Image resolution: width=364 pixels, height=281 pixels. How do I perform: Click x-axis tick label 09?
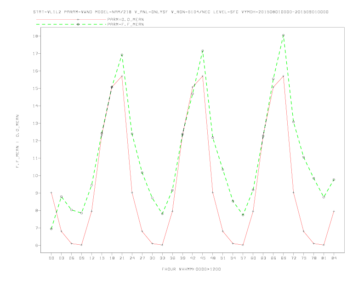[81, 258]
